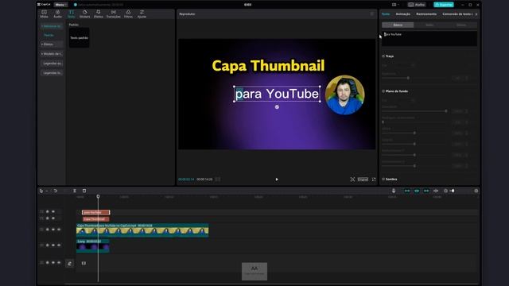Image resolution: width=509 pixels, height=286 pixels.
Task: Select the Padrão subcategory in the sidebar
Action: pos(49,35)
